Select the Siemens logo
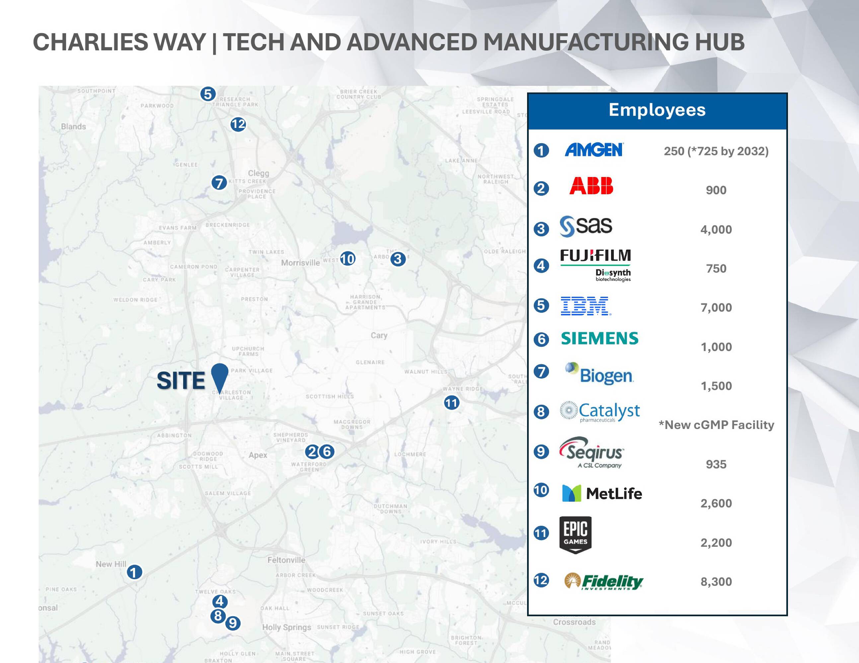This screenshot has width=859, height=663. [600, 338]
